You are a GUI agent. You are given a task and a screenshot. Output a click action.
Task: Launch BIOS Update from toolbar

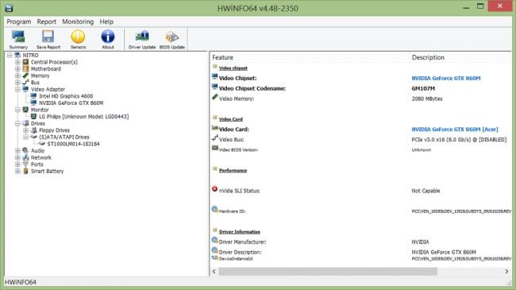pyautogui.click(x=171, y=40)
